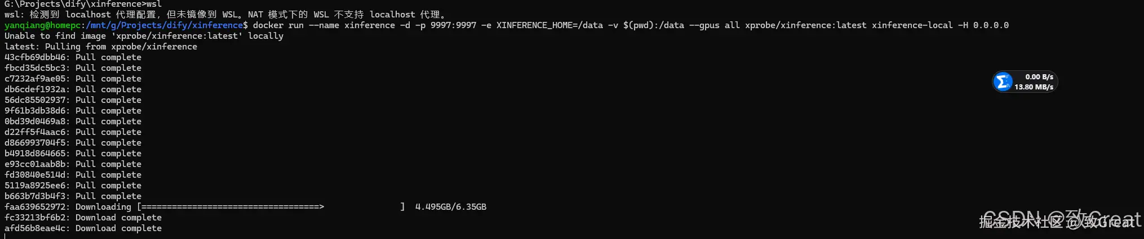This screenshot has height=239, width=1144.
Task: Click the wsl localhost proxy warning message
Action: click(x=225, y=15)
